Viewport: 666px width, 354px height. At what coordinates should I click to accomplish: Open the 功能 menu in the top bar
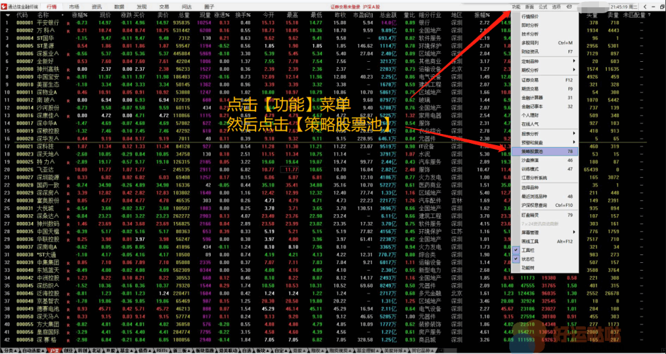[516, 7]
